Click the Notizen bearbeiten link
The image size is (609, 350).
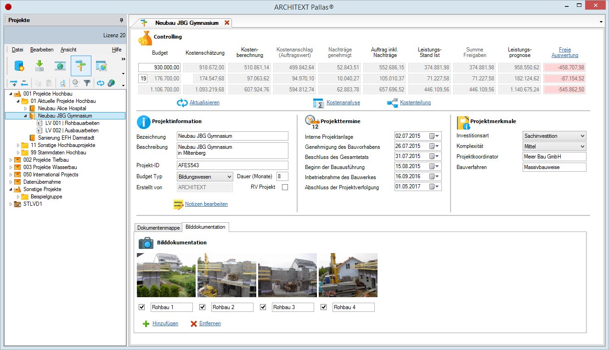(206, 204)
